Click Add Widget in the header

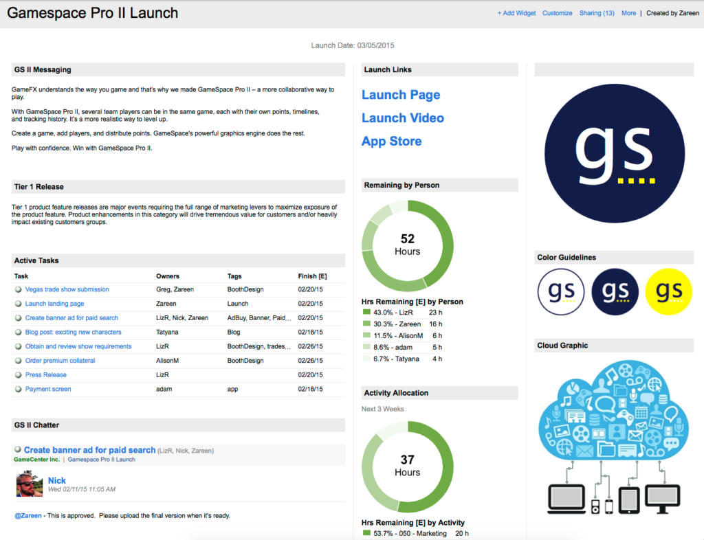click(516, 13)
